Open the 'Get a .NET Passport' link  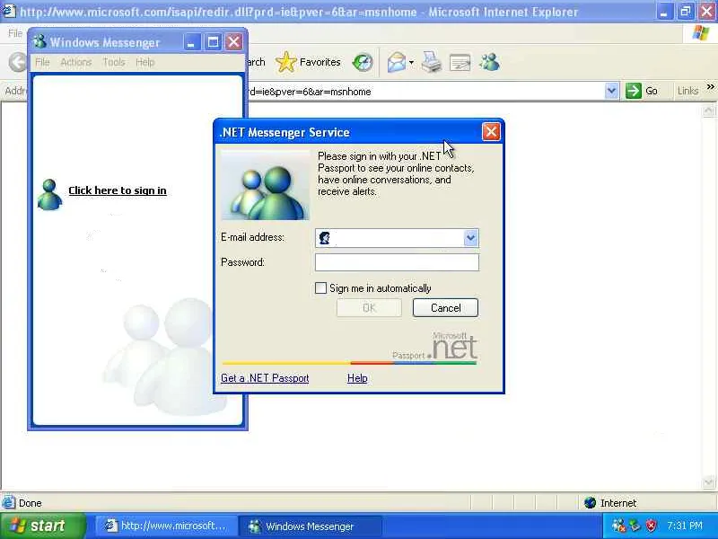click(x=265, y=378)
